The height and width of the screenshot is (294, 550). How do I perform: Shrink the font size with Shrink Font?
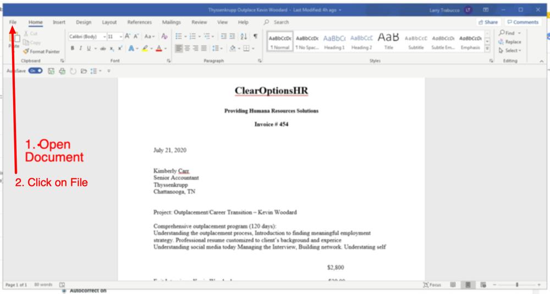(136, 36)
